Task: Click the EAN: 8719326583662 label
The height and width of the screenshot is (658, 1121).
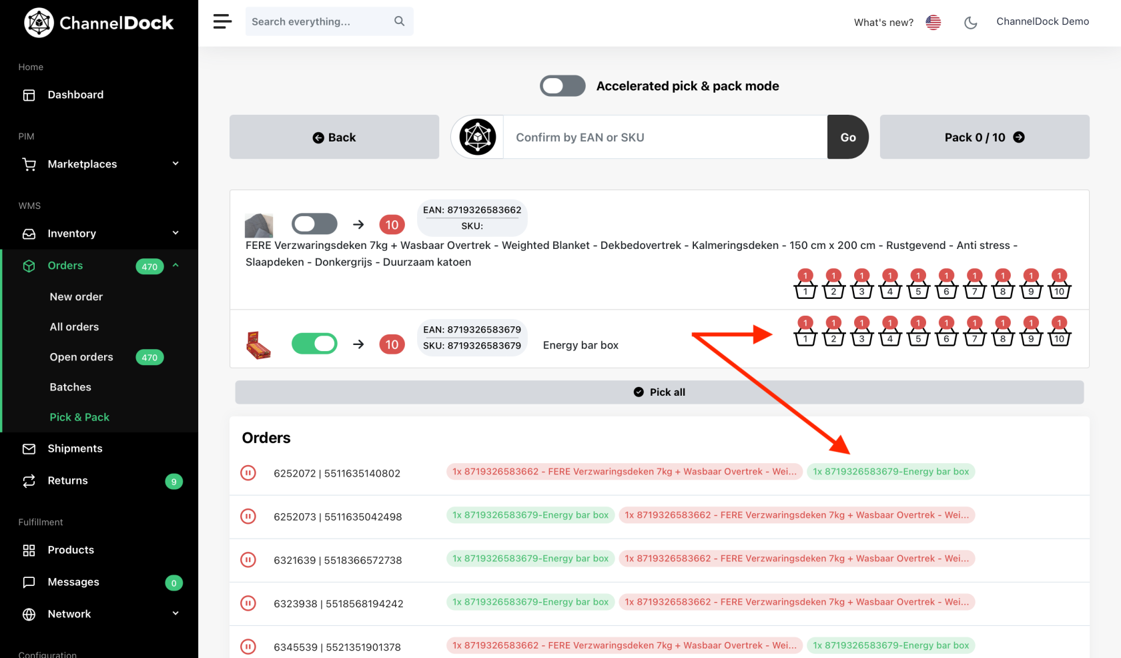Action: pos(472,210)
